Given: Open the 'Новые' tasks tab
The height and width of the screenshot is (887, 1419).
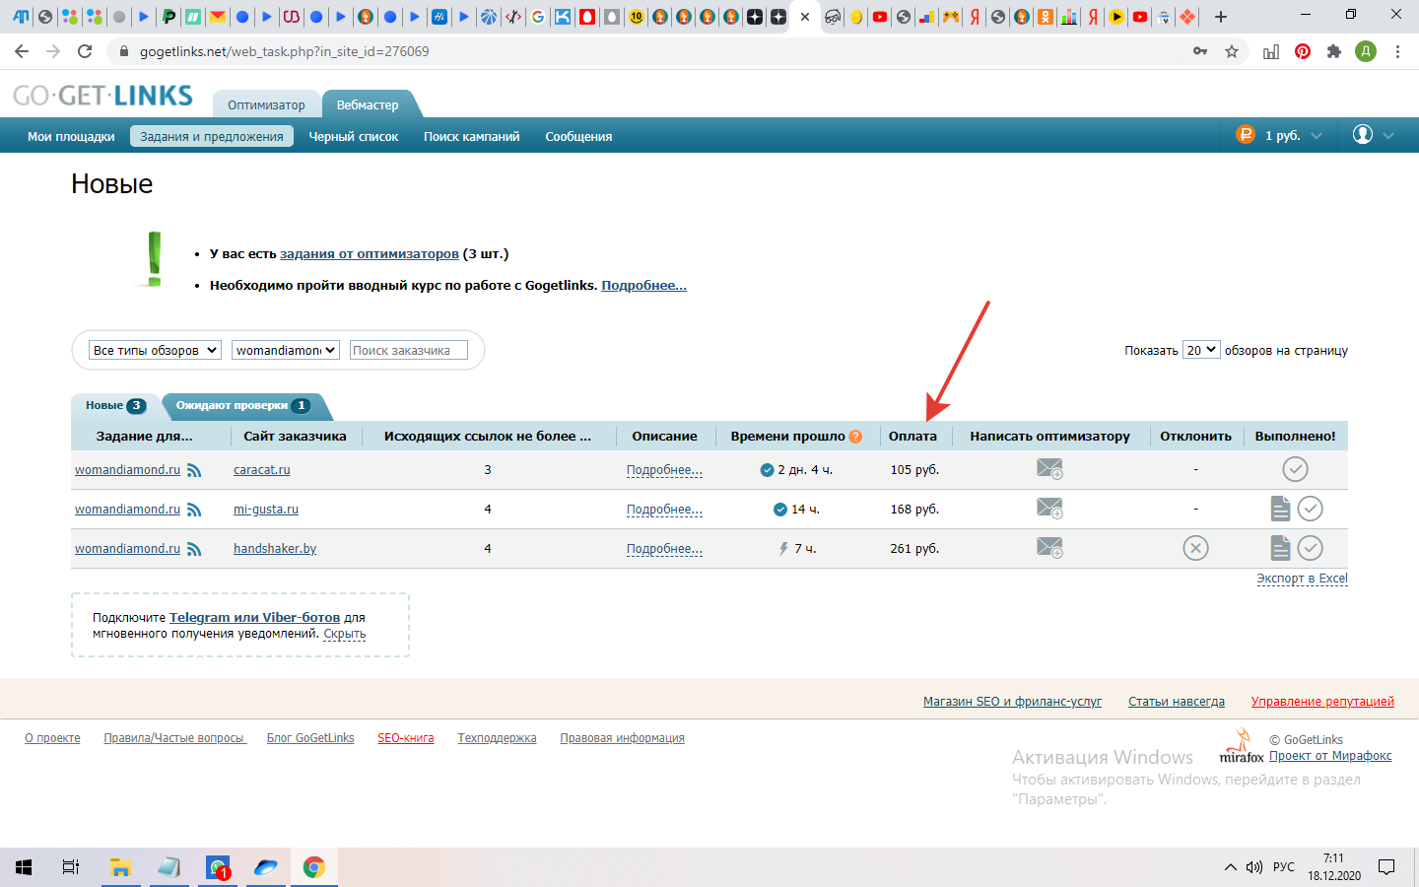Looking at the screenshot, I should (115, 406).
